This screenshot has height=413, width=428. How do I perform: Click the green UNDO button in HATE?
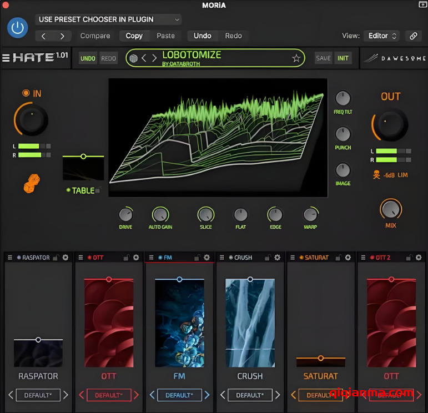click(88, 58)
